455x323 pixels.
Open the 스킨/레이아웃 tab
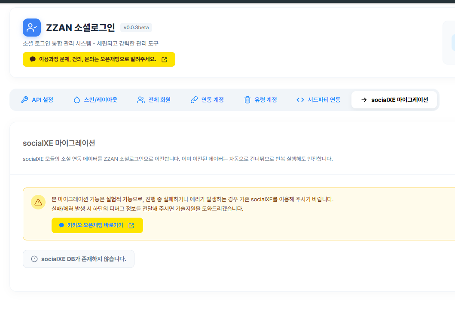(x=95, y=100)
